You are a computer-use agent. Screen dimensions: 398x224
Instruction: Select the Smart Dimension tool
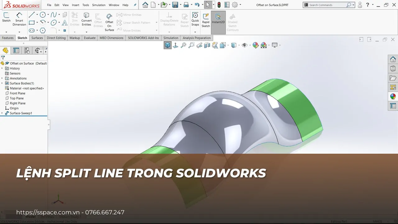(19, 19)
